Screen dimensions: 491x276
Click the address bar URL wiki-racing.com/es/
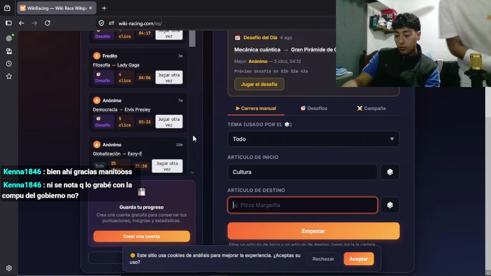tap(140, 23)
